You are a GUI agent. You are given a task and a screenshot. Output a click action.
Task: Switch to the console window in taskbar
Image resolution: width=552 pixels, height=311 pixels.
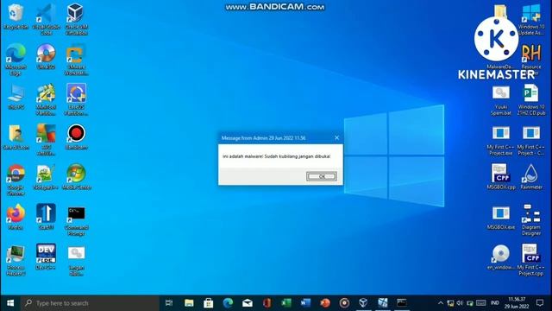(x=402, y=303)
